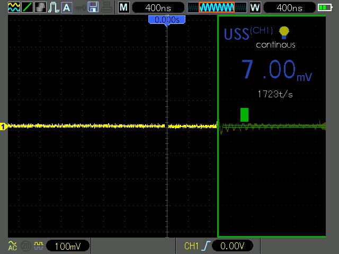Click the grayed-out key lock icon
This screenshot has height=254, width=339.
pos(80,8)
